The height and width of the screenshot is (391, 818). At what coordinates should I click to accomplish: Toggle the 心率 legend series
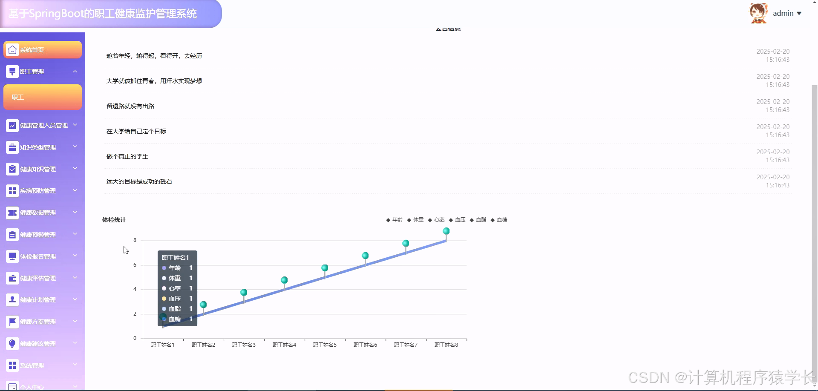click(436, 220)
